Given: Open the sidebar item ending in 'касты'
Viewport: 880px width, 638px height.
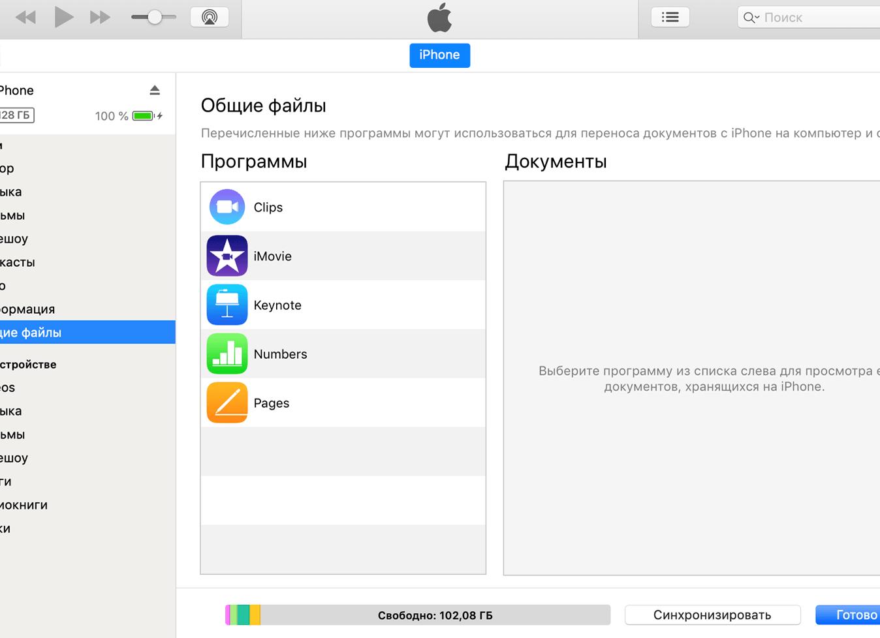Looking at the screenshot, I should [18, 262].
